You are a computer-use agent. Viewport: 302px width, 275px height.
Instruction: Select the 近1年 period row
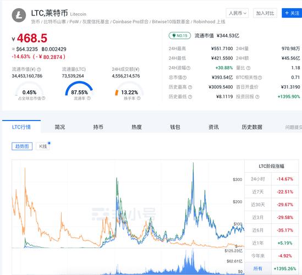(x=272, y=243)
